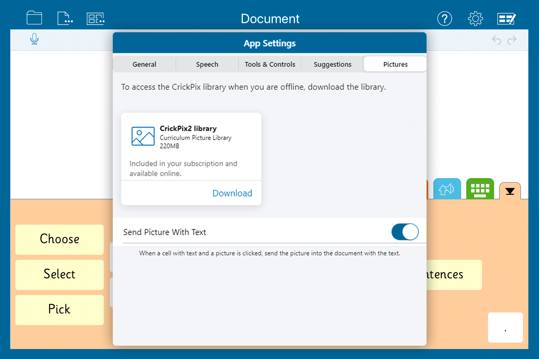539x359 pixels.
Task: Click the undo arrow
Action: [x=496, y=40]
